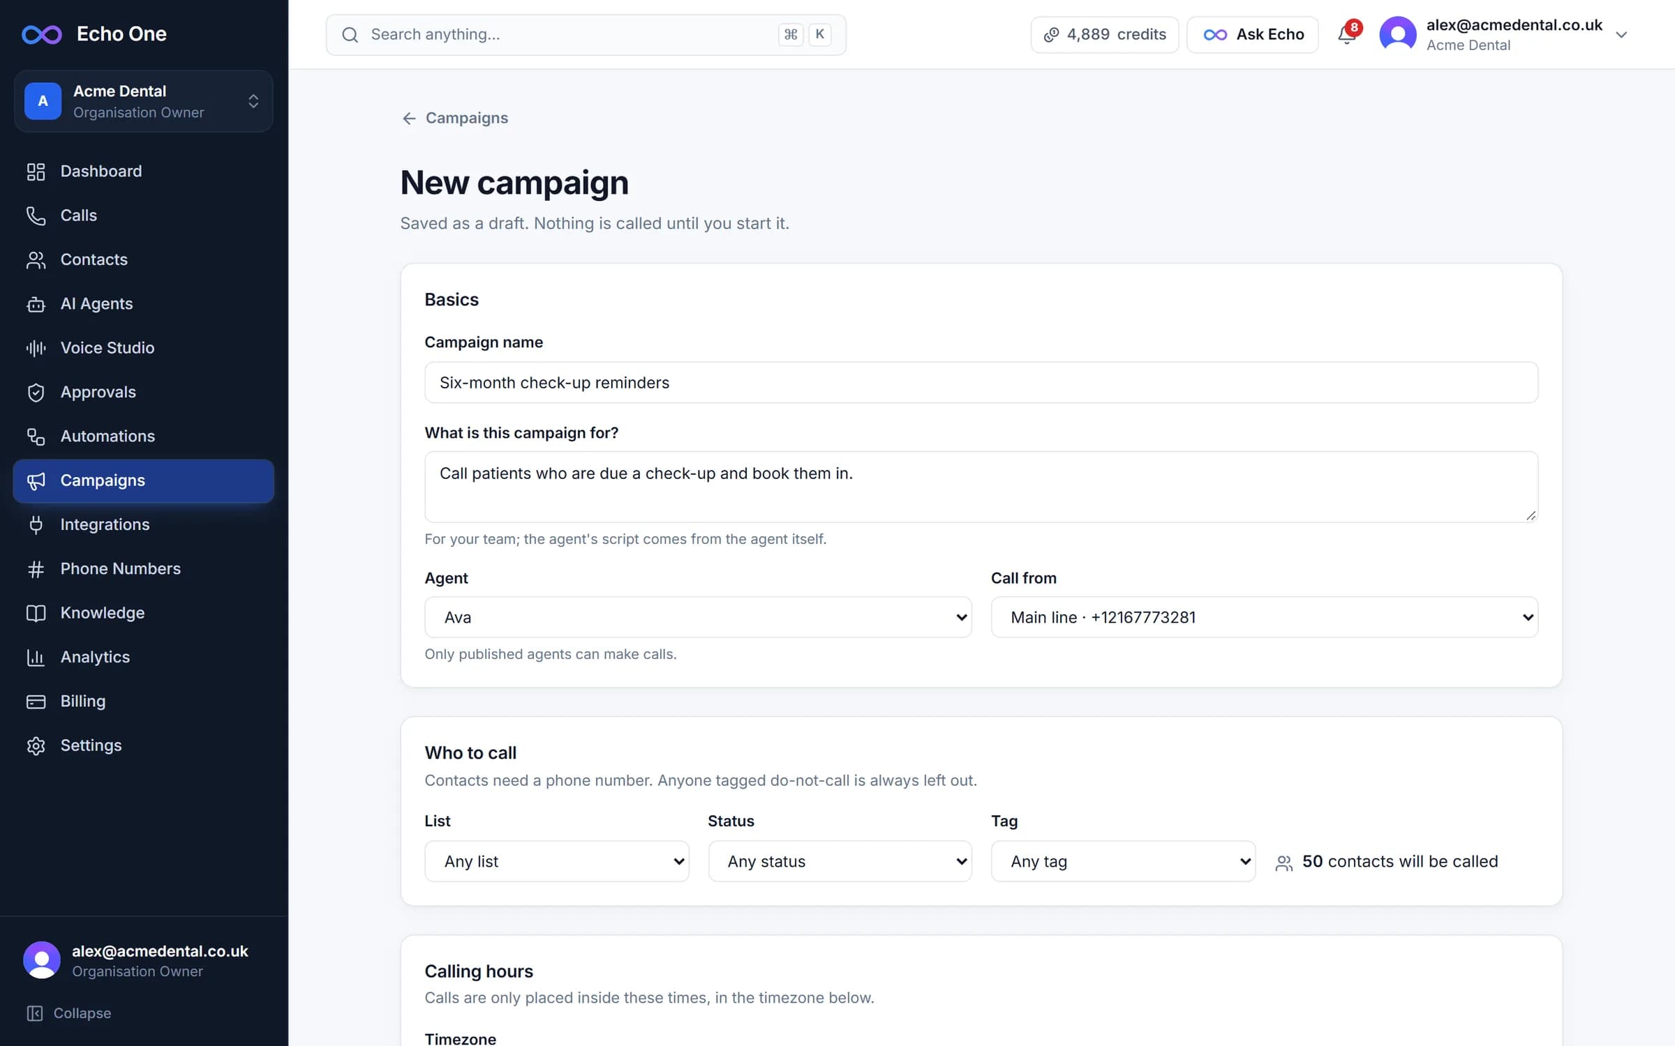Click the Analytics bar chart icon

[36, 657]
